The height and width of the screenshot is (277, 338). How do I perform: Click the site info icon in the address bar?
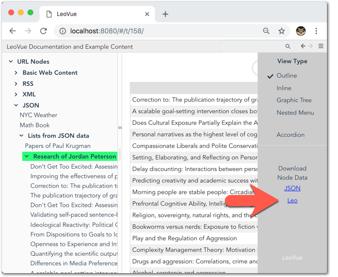(63, 31)
